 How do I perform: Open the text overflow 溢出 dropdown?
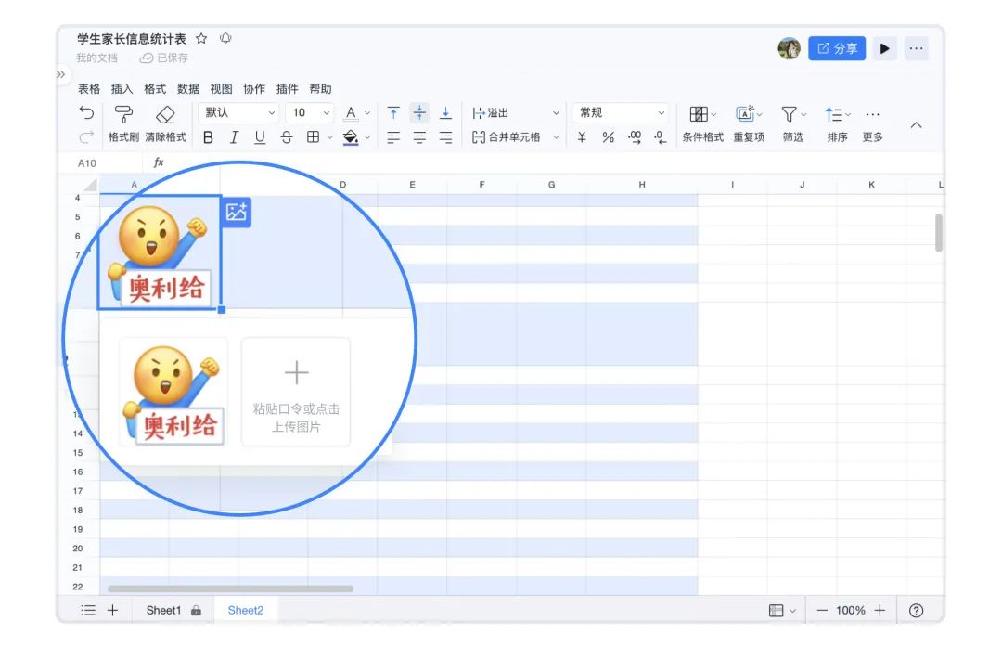click(x=515, y=113)
